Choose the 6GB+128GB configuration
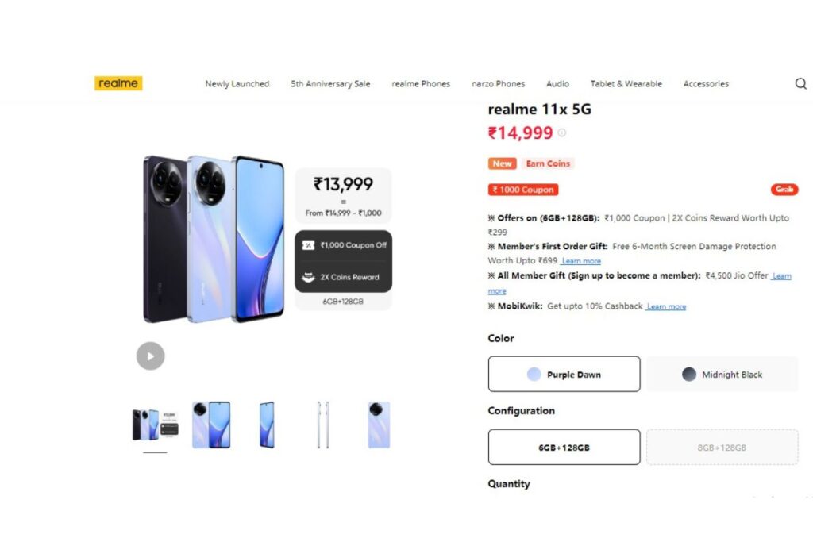Screen dimensions: 813x542 pyautogui.click(x=564, y=448)
